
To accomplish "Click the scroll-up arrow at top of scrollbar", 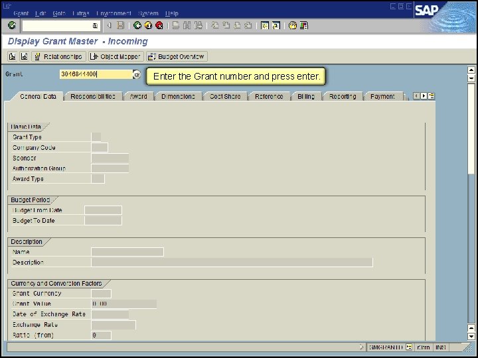I will coord(471,70).
